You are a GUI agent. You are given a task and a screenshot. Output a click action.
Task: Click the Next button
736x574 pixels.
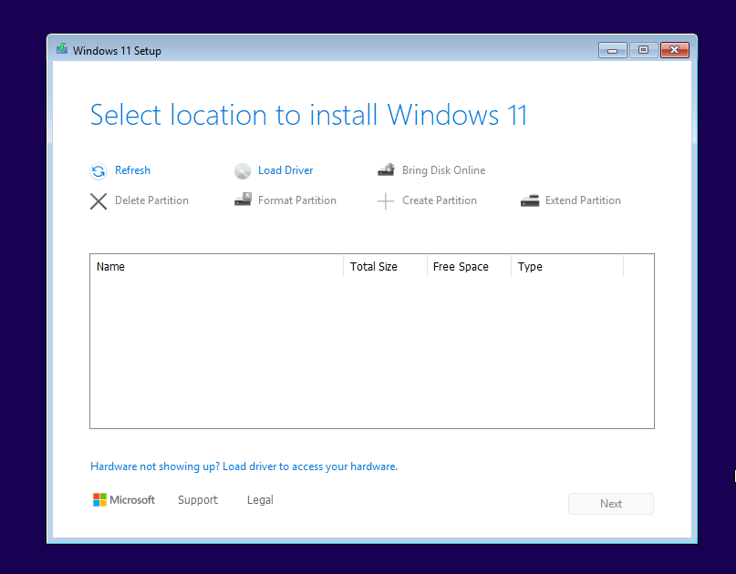point(611,504)
